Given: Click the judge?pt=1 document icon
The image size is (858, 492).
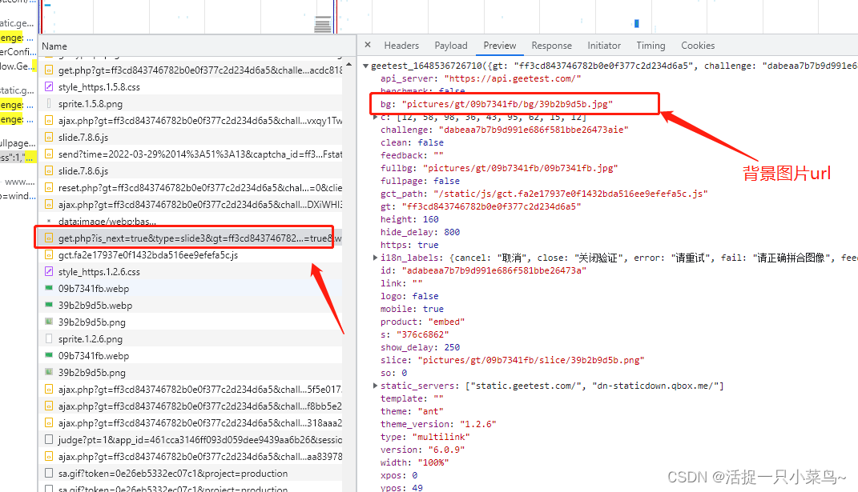Looking at the screenshot, I should click(x=50, y=439).
